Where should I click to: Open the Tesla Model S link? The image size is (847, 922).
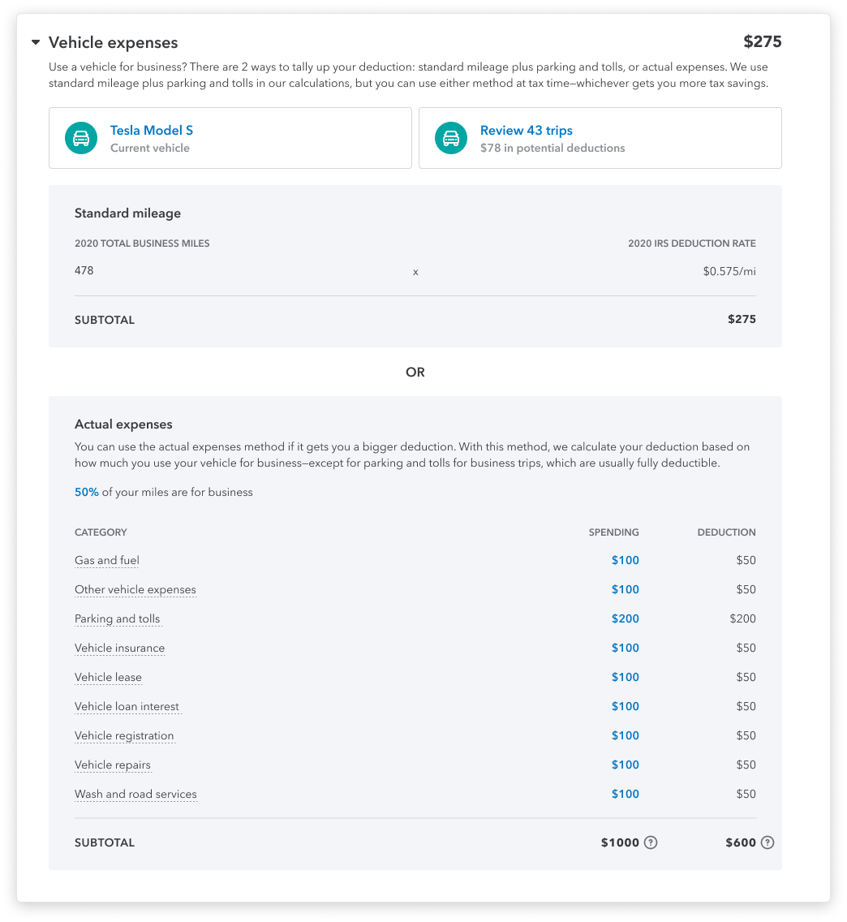[x=152, y=131]
